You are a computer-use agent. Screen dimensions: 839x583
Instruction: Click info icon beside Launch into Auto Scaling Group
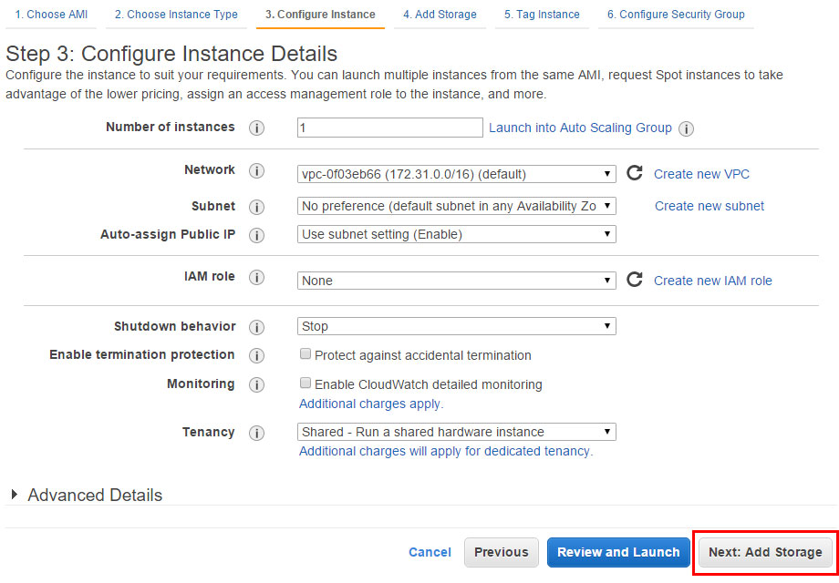[686, 128]
